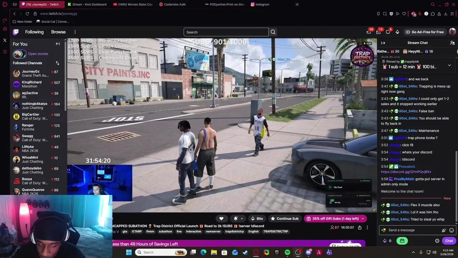
Task: Click Continue Sub button
Action: [x=285, y=219]
